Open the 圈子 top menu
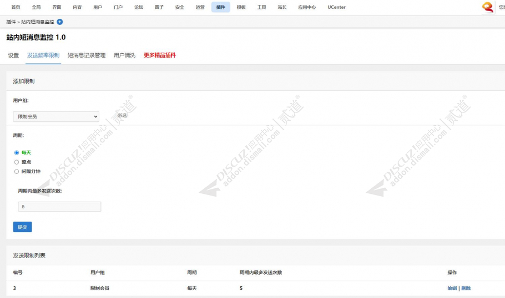The image size is (505, 298). 159,7
